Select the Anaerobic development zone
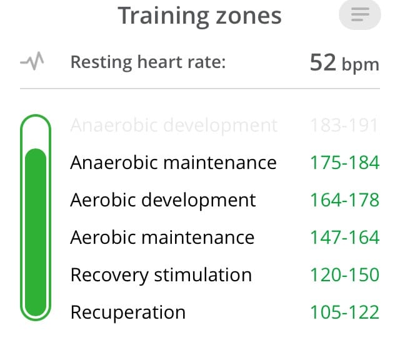Image resolution: width=400 pixels, height=348 pixels. 174,125
